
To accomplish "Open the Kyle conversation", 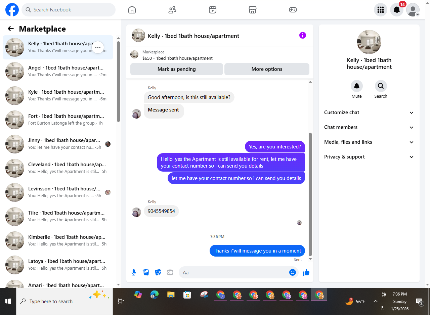I will point(58,96).
